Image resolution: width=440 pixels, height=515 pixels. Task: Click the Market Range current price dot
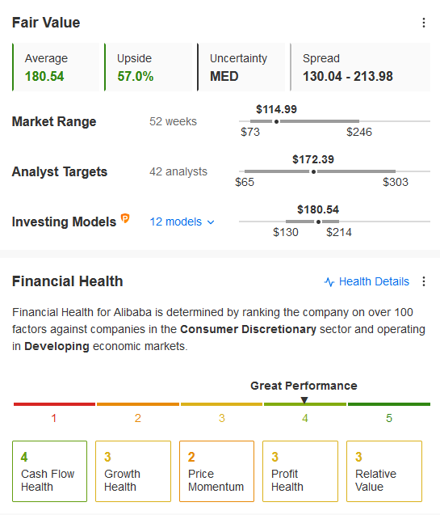point(276,121)
